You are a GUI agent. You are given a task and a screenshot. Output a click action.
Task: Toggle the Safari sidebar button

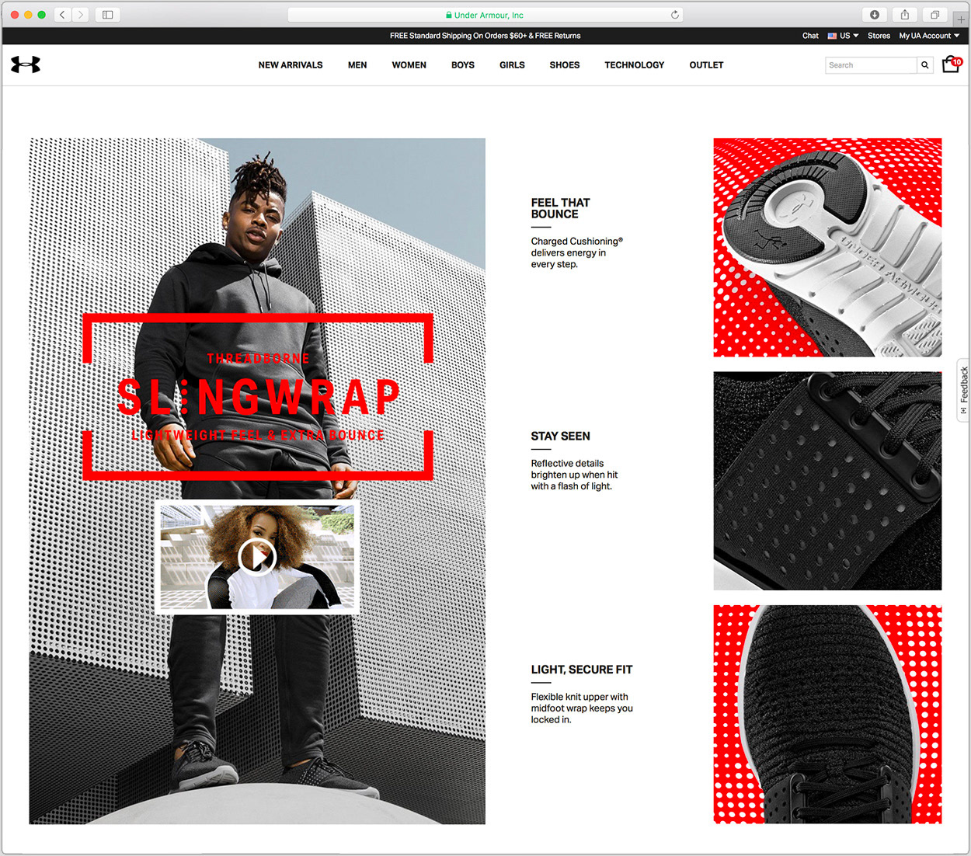[x=108, y=15]
